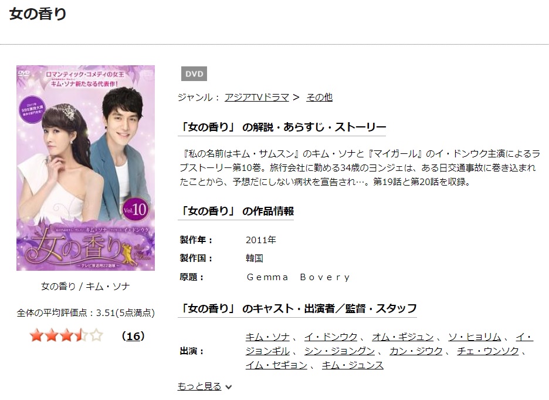Open cast member シン・ジョングン page
The height and width of the screenshot is (400, 549).
[x=340, y=351]
